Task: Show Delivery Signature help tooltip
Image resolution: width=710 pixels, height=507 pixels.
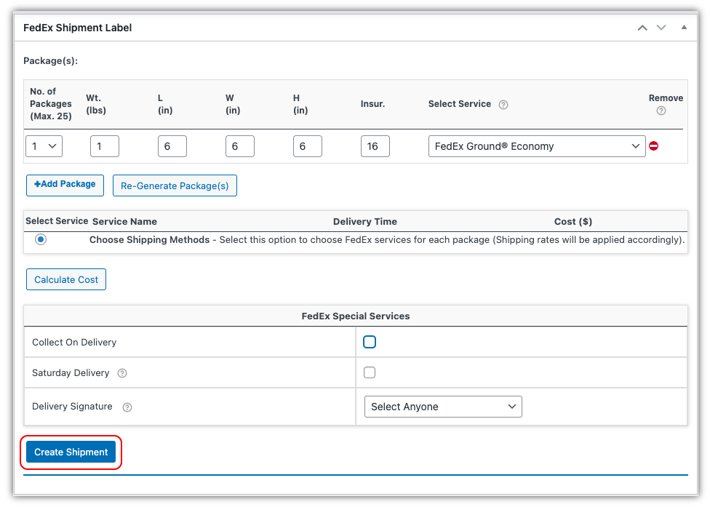Action: coord(127,407)
